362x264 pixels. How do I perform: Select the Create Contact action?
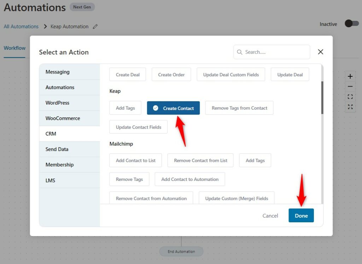[x=173, y=108]
